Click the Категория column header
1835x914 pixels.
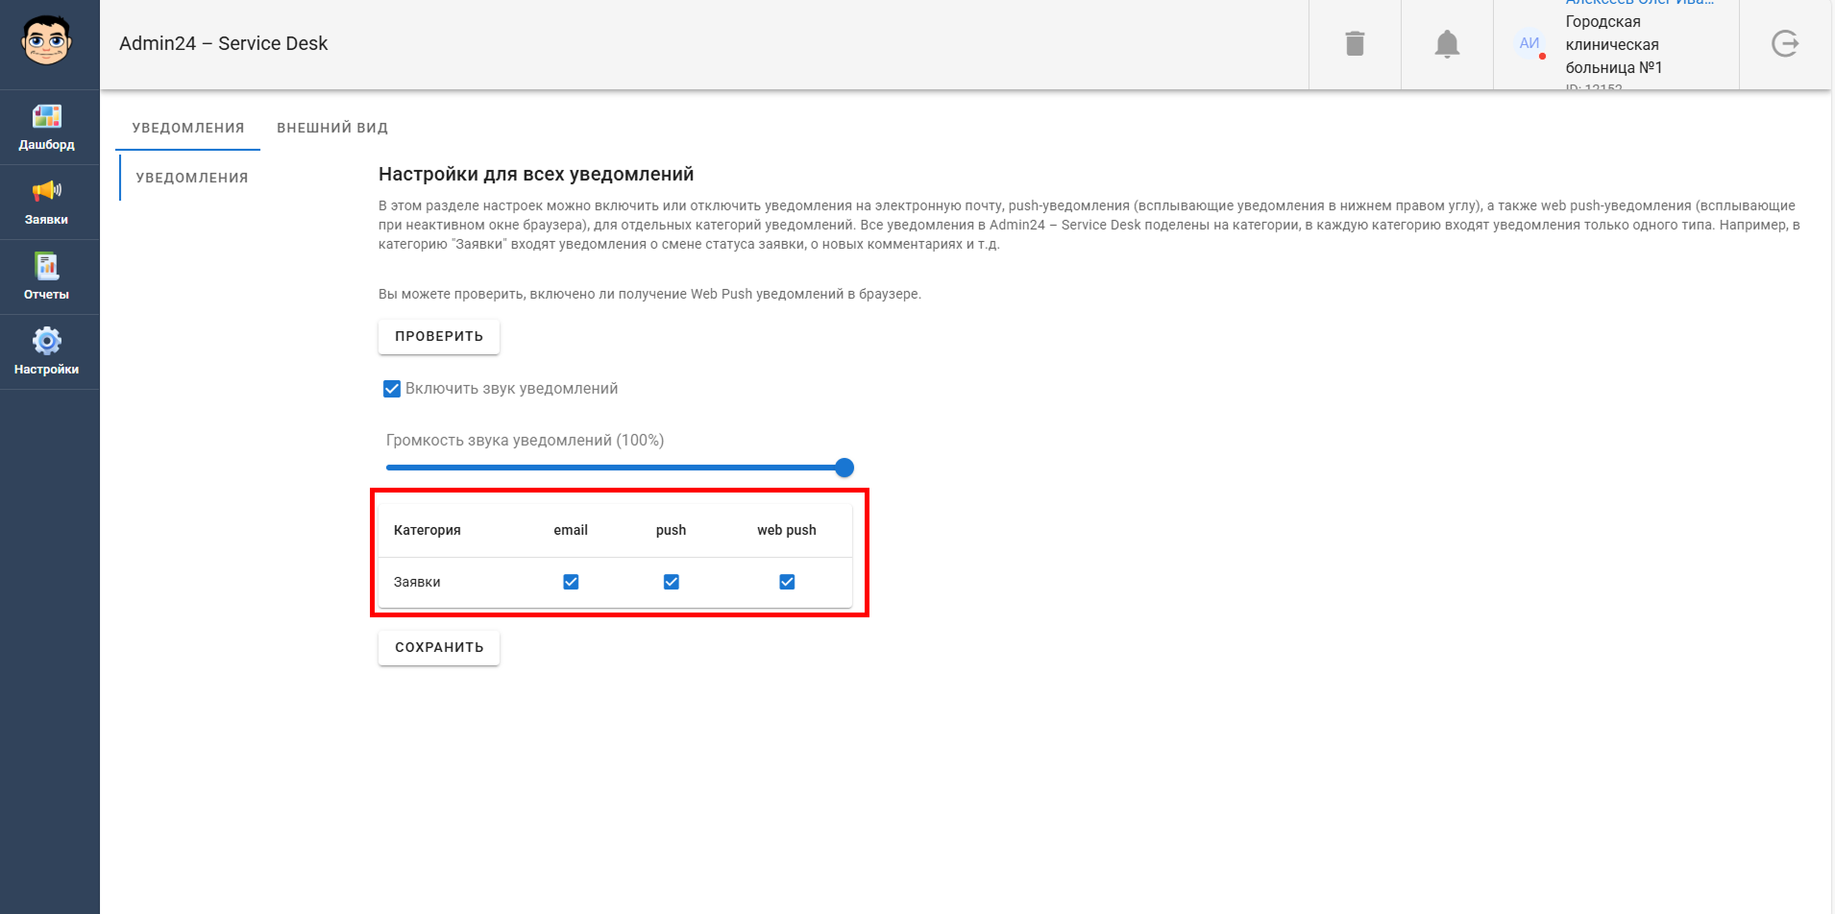428,530
